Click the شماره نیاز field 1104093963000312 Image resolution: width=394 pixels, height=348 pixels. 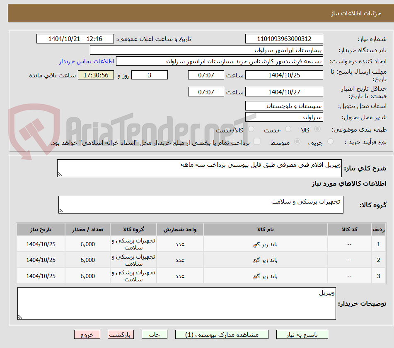tap(284, 39)
